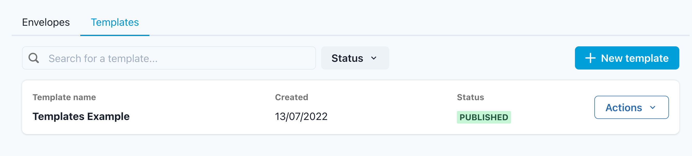Switch to the Envelopes tab
Screen dimensions: 692x156
[46, 22]
